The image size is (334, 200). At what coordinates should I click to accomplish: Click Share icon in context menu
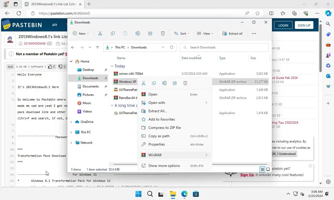175,83
